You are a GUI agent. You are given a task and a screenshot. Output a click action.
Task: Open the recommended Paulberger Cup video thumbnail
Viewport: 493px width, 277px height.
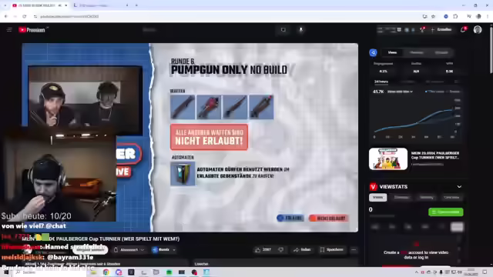pos(388,159)
